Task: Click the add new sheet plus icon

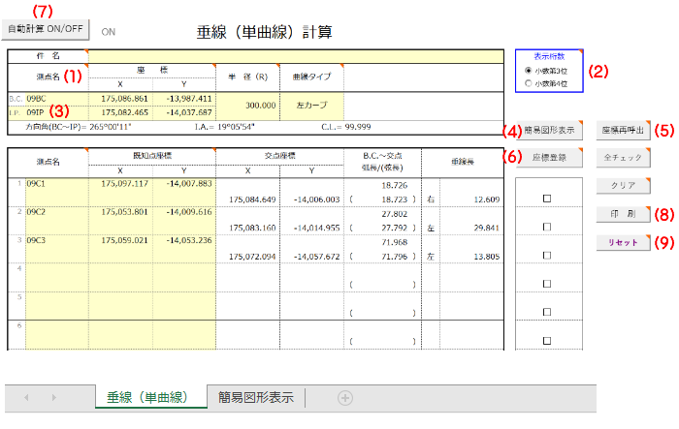Action: click(344, 398)
